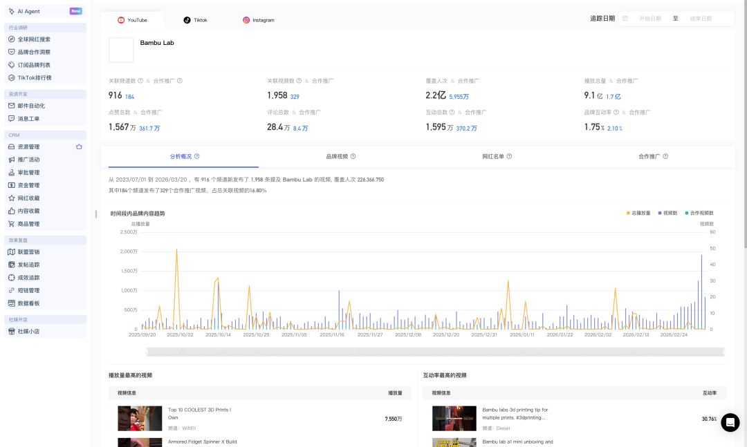Click the TikTok排行榜 sidebar icon
The width and height of the screenshot is (747, 447).
click(x=11, y=77)
